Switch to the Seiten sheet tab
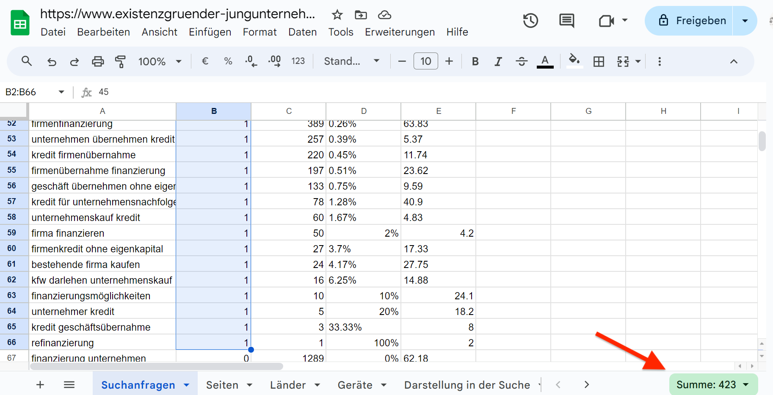Viewport: 773px width, 395px height. 222,385
